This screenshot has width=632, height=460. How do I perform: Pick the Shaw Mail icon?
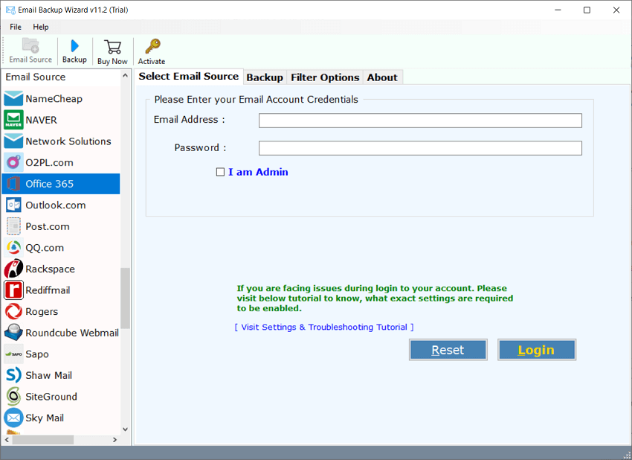[13, 375]
